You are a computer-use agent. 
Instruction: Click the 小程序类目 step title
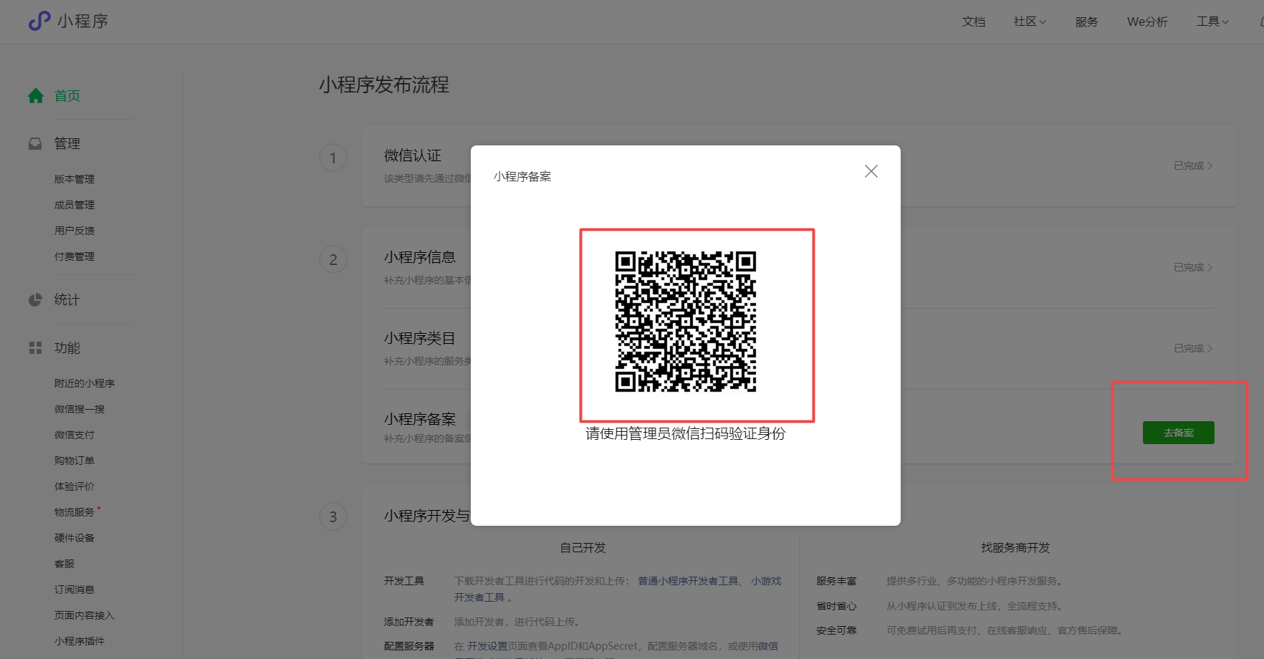coord(420,338)
